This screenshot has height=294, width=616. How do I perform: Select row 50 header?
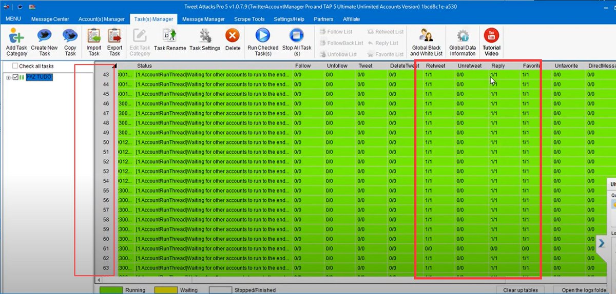click(106, 142)
